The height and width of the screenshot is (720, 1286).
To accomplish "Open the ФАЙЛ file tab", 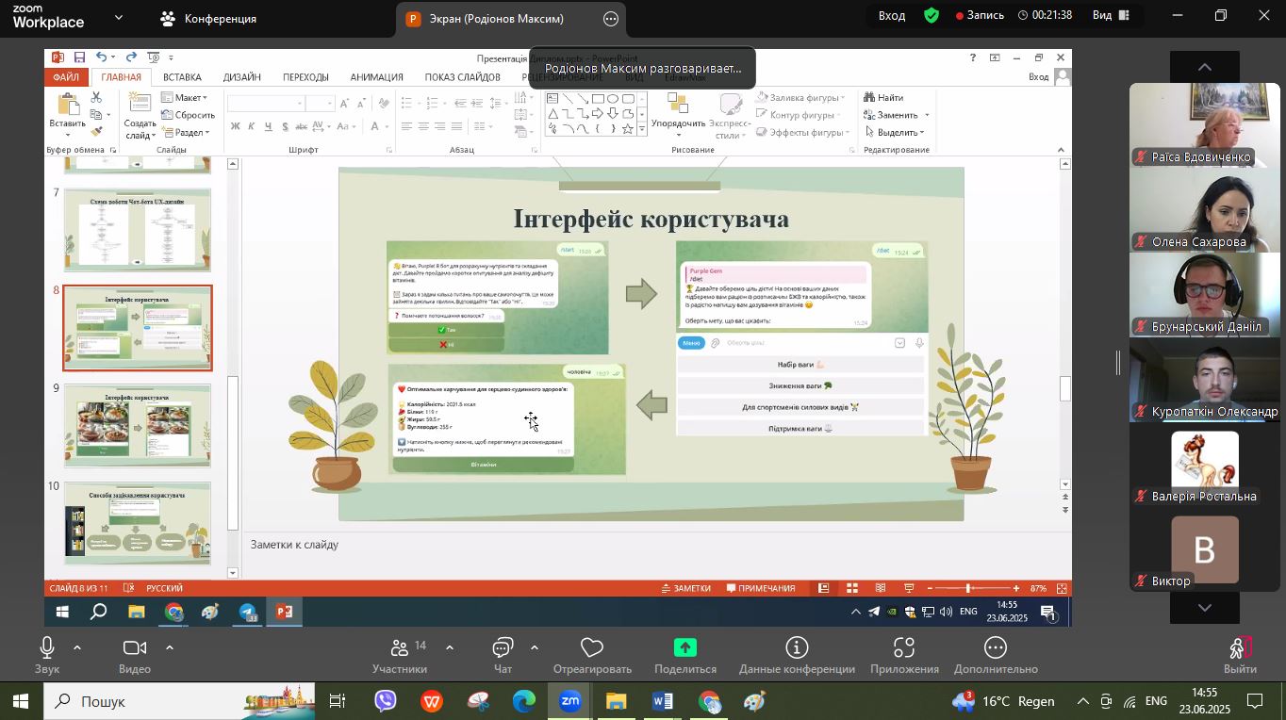I will click(66, 77).
